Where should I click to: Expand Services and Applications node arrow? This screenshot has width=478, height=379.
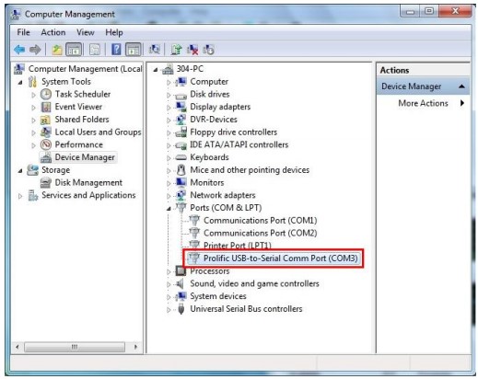[x=20, y=196]
